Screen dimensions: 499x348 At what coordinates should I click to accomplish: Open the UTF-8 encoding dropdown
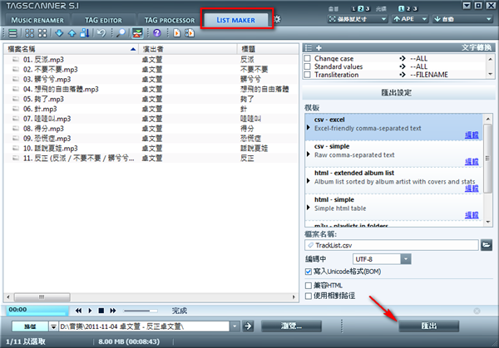point(405,259)
